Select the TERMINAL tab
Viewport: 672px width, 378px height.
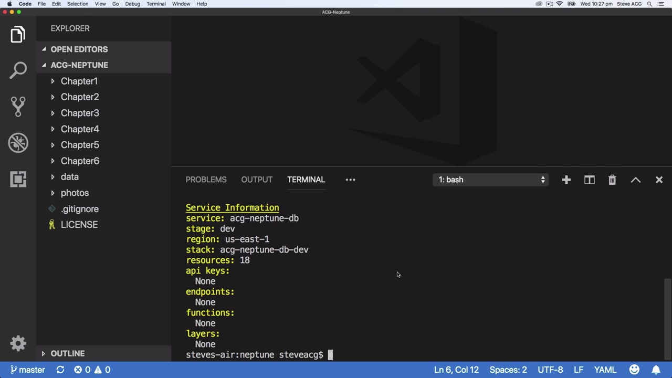(306, 180)
